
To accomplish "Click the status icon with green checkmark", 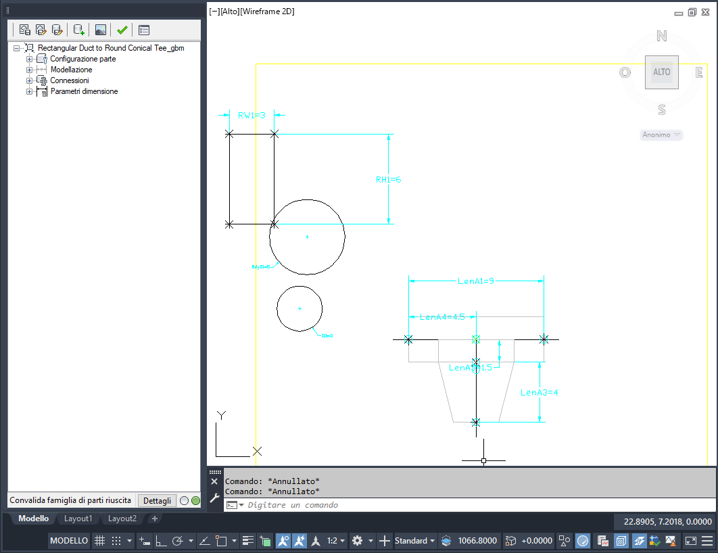I will point(655,541).
